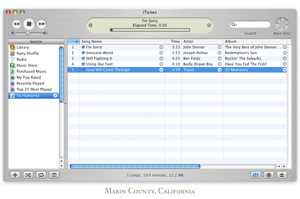The width and height of the screenshot is (300, 199).
Task: Click the low volume speaker icon
Action: click(x=13, y=33)
